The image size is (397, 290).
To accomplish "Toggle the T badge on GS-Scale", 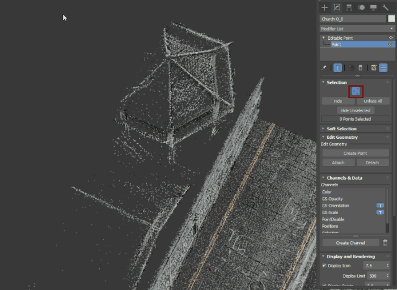I will point(380,212).
